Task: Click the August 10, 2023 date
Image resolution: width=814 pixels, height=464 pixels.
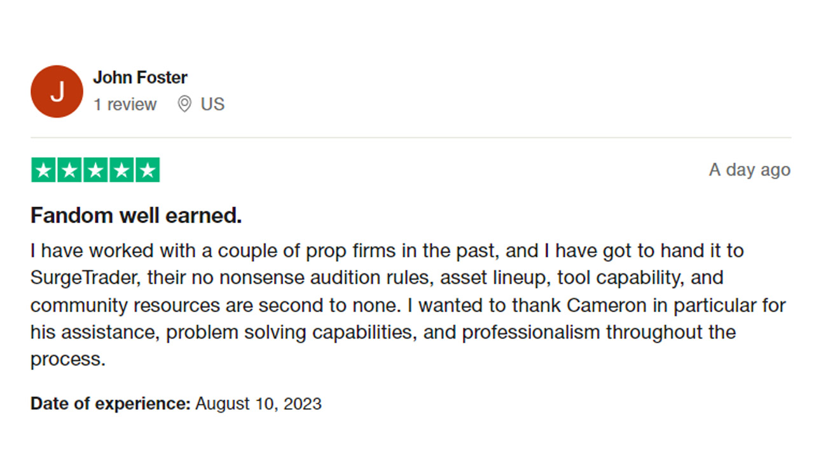Action: click(258, 404)
